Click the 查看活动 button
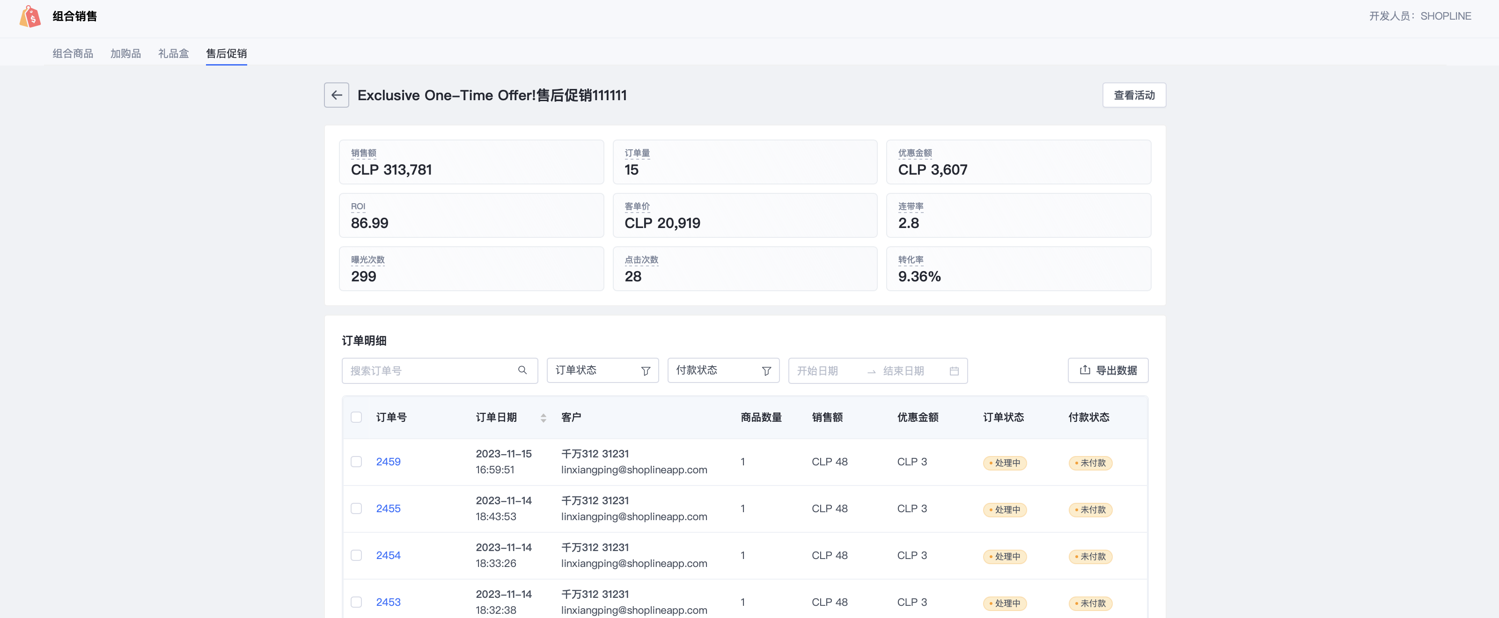This screenshot has width=1499, height=618. click(x=1133, y=95)
